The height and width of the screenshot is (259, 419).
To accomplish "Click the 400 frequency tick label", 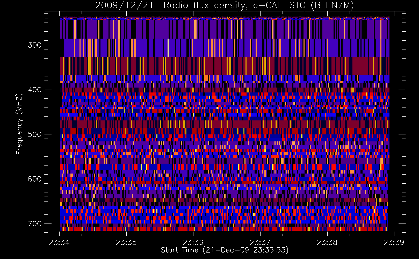I will click(x=35, y=90).
